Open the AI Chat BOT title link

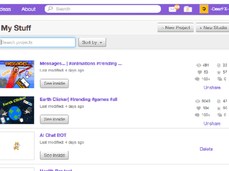[53, 135]
